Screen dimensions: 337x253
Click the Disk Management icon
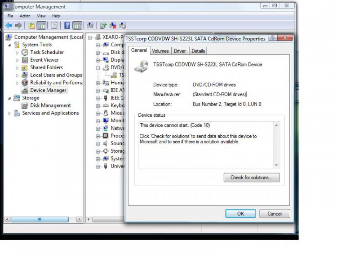point(25,106)
